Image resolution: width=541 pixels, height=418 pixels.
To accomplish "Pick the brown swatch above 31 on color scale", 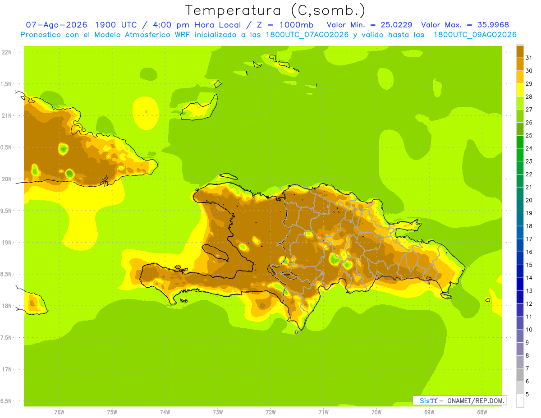I will point(520,51).
